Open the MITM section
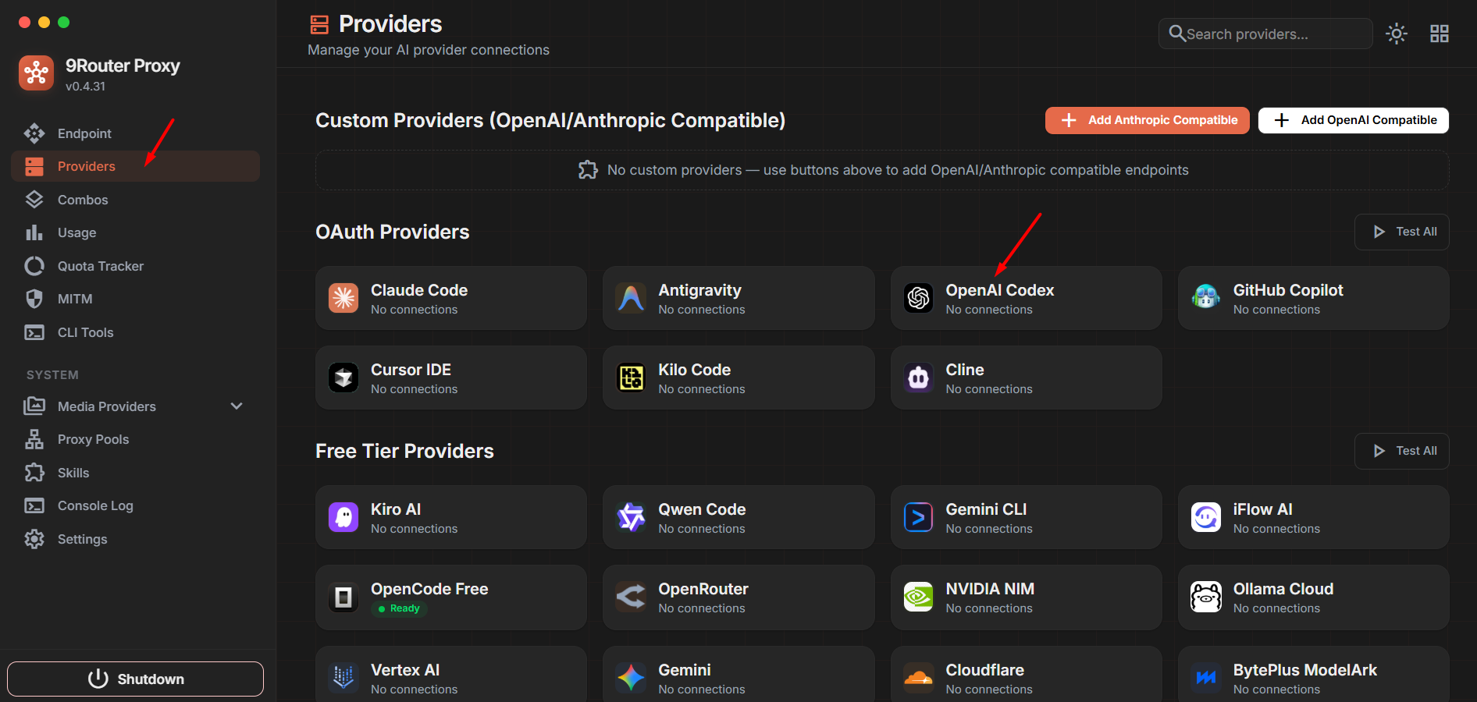 tap(135, 299)
